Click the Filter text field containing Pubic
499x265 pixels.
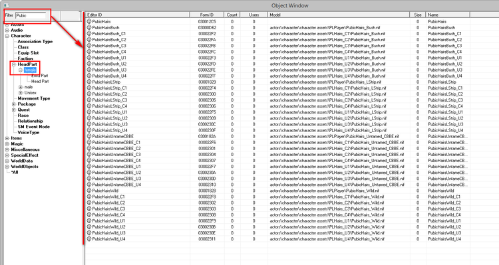[31, 15]
